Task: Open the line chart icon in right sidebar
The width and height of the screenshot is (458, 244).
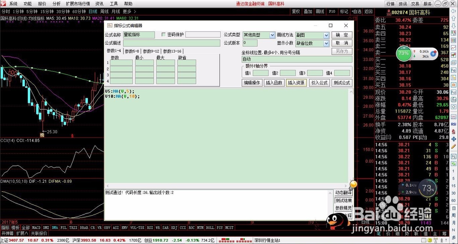Action: [453, 48]
